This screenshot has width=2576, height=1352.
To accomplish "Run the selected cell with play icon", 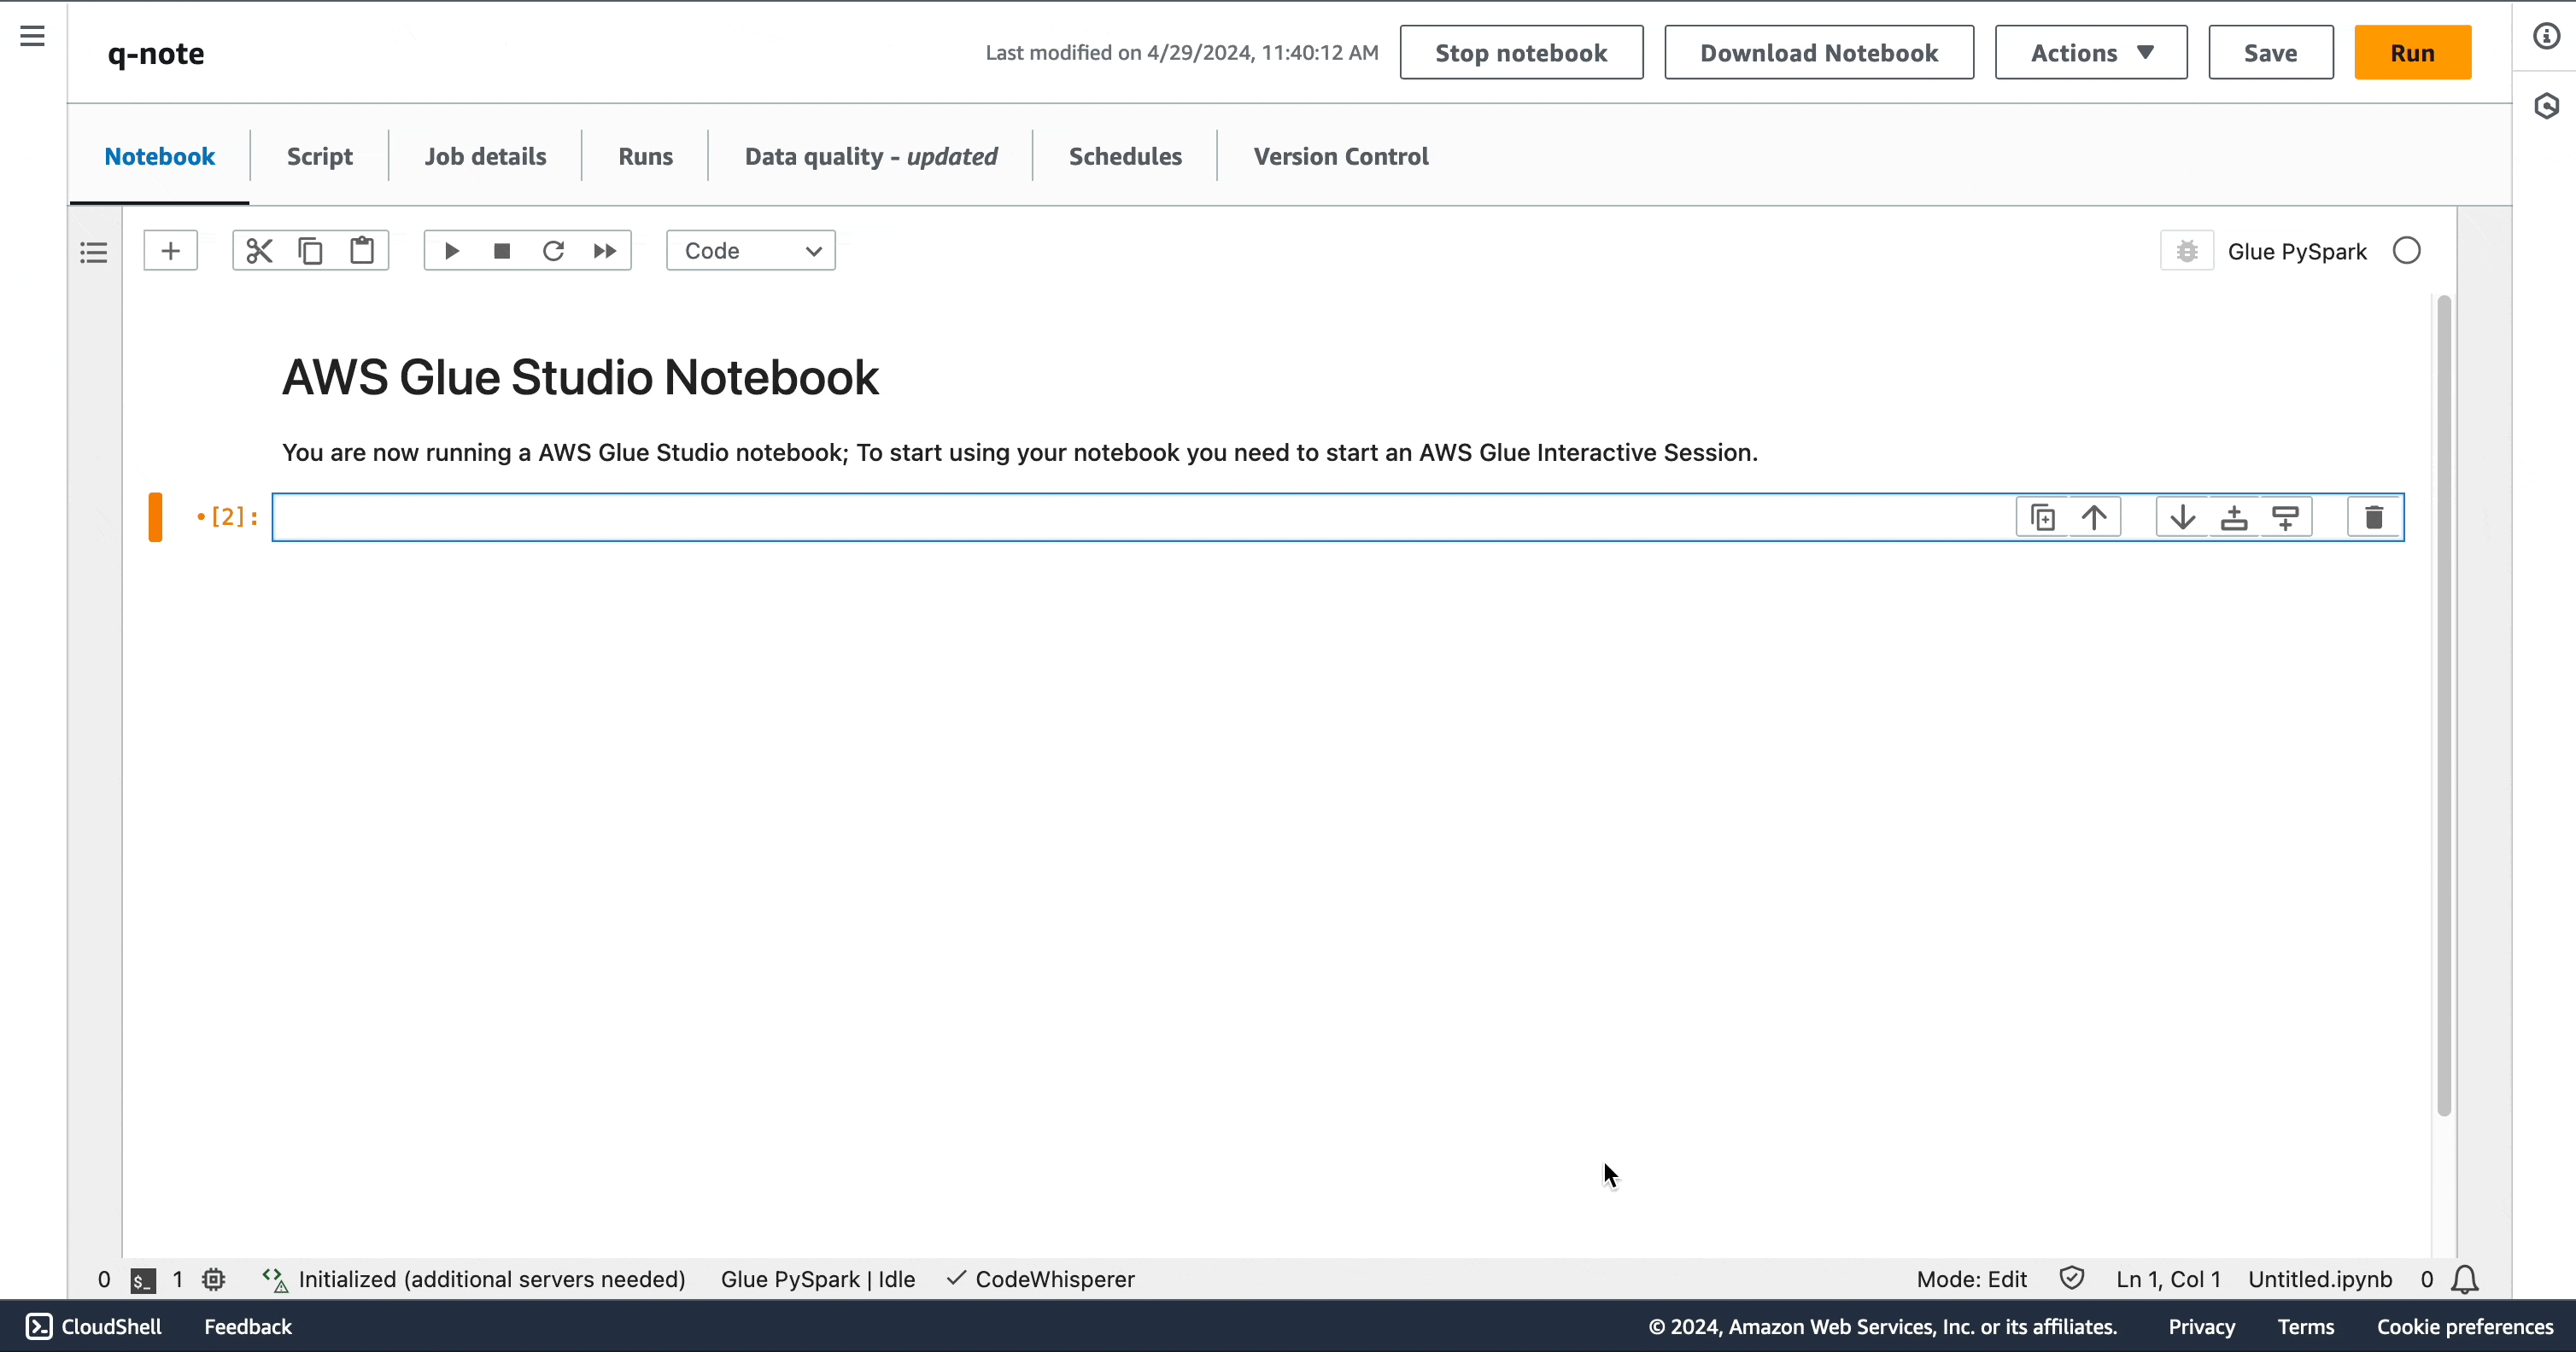I will [x=451, y=251].
